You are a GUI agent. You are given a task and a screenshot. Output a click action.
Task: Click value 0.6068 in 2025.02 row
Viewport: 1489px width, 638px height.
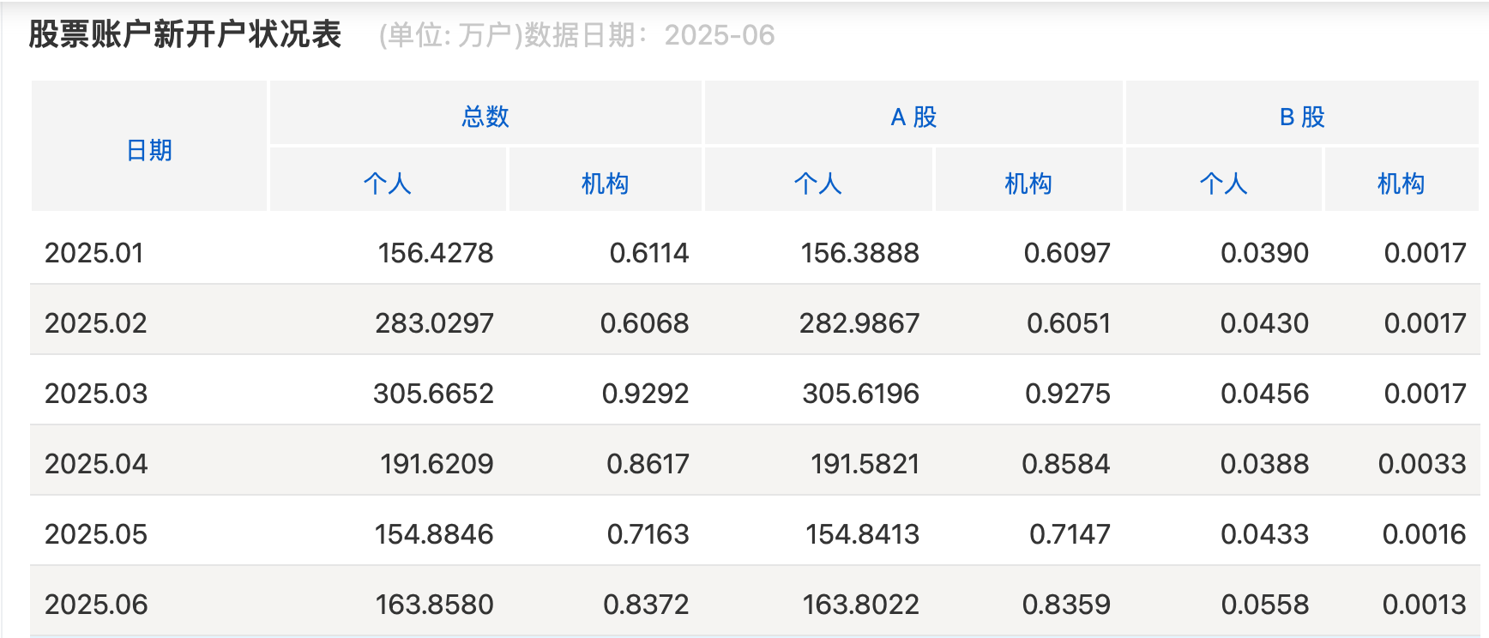645,323
